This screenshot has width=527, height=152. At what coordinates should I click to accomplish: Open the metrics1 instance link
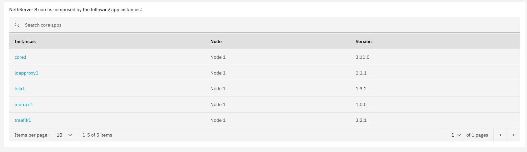click(x=24, y=104)
